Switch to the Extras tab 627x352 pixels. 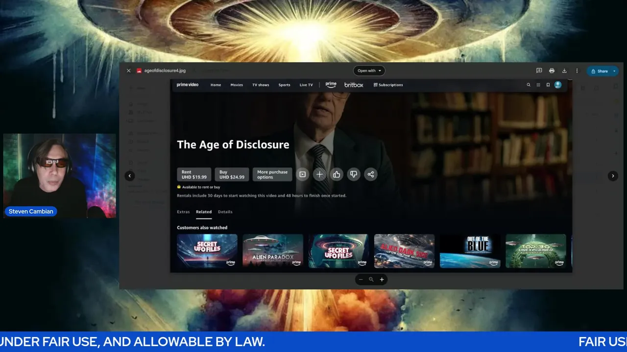click(183, 212)
